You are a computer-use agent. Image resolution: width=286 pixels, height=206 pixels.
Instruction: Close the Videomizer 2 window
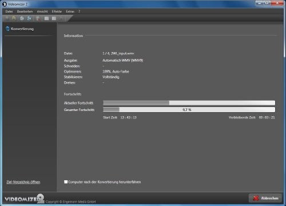277,3
